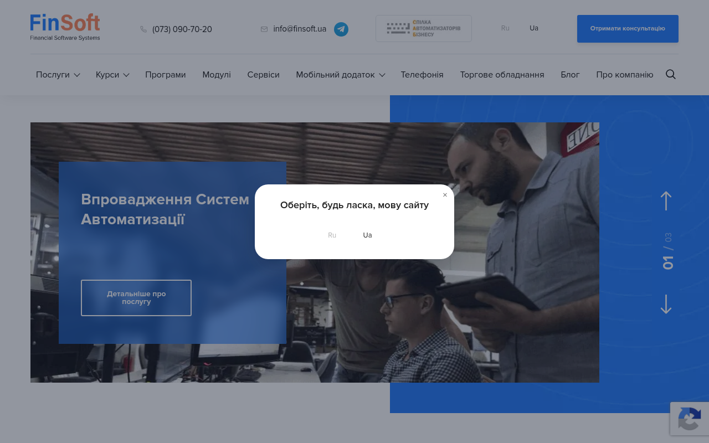The width and height of the screenshot is (709, 443).
Task: Click the Впровадження Систем Автоматизації heading
Action: 165,209
